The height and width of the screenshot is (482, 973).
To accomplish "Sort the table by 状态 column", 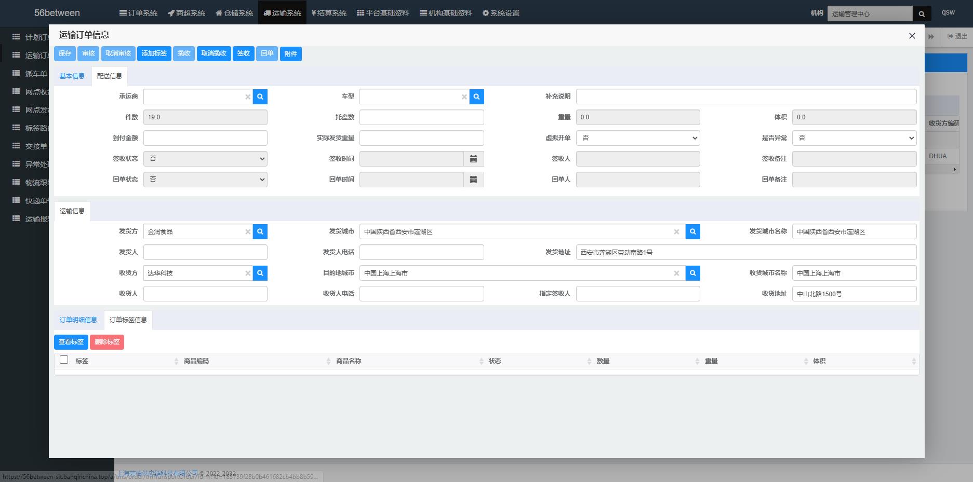I will (589, 361).
